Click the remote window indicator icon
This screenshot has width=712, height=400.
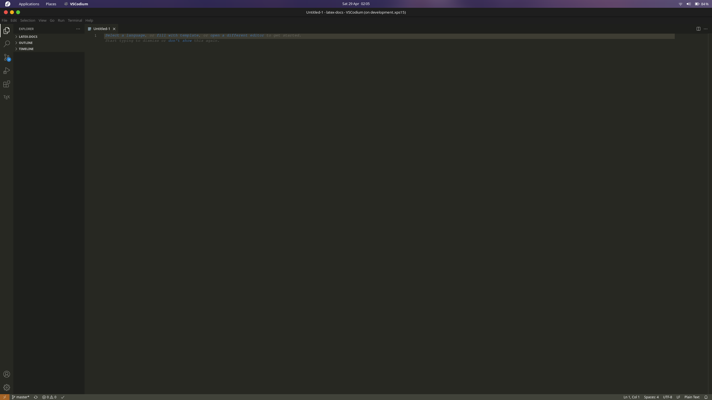click(5, 397)
